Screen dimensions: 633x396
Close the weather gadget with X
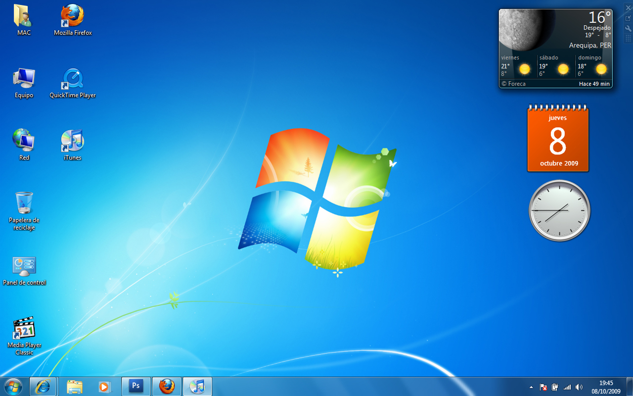tap(628, 7)
